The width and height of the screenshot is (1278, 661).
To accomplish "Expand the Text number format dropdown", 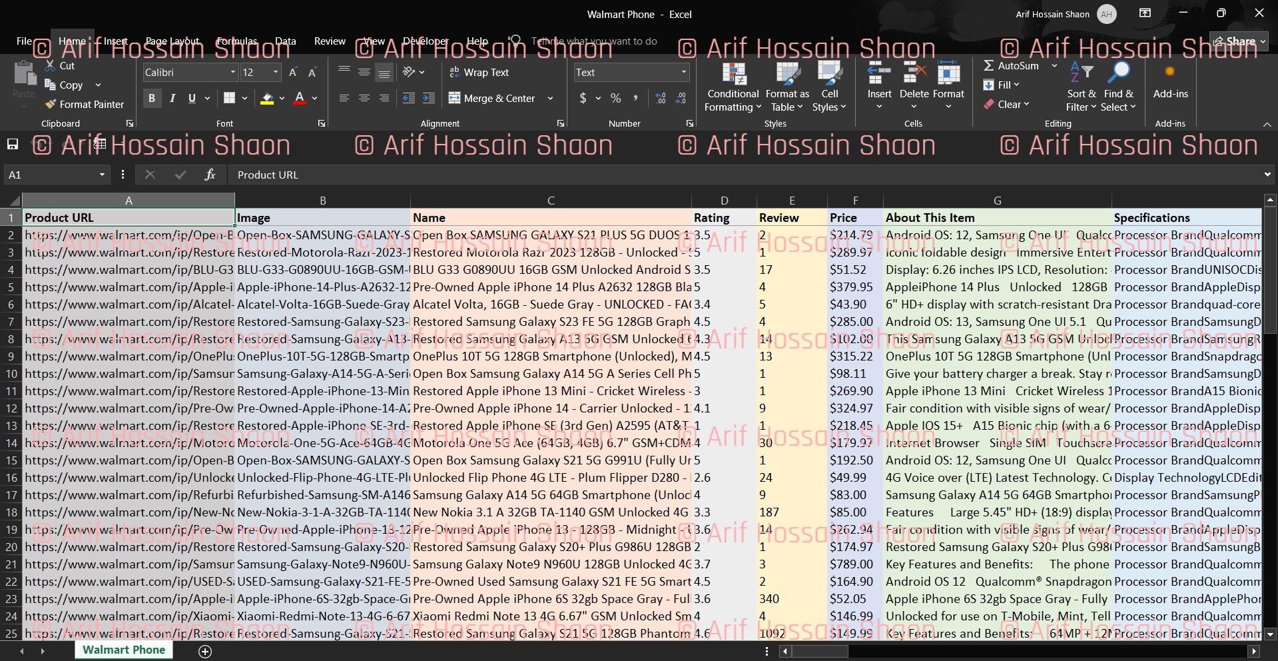I will [683, 73].
